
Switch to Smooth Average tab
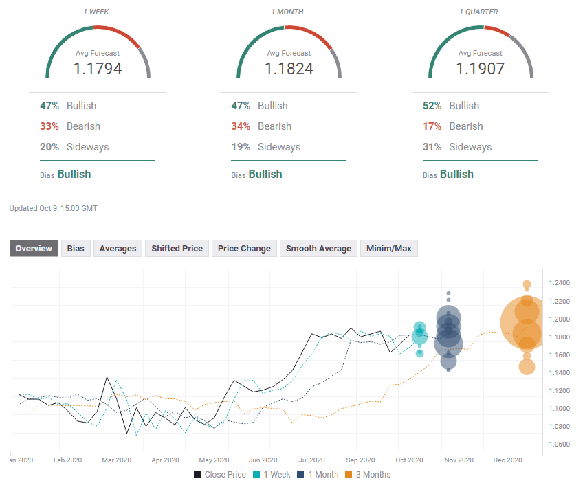pos(318,249)
